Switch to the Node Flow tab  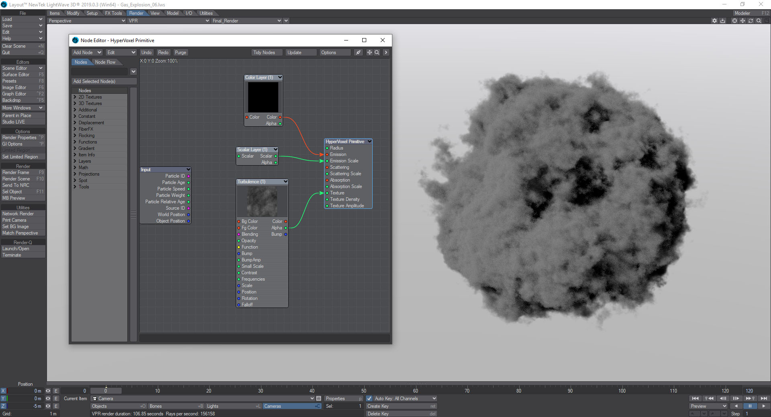coord(105,62)
